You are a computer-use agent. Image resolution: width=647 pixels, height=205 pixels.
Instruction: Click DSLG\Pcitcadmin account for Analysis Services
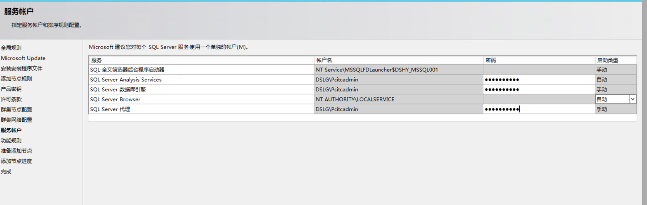coord(398,80)
